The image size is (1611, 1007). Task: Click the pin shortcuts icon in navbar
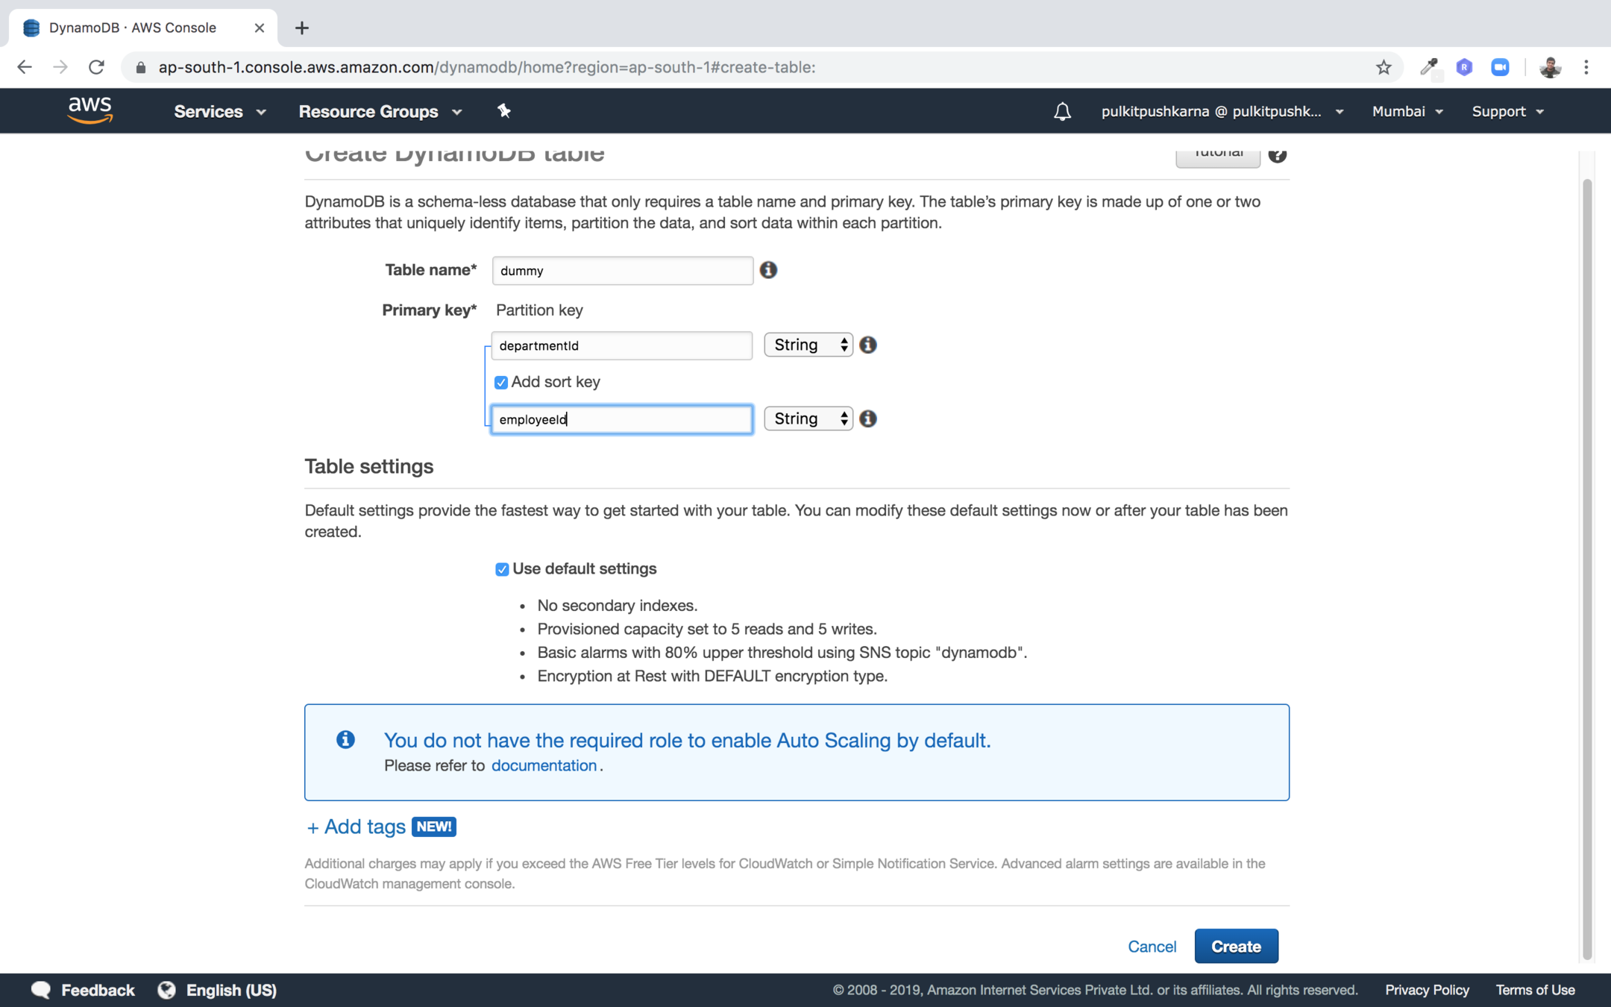[504, 111]
